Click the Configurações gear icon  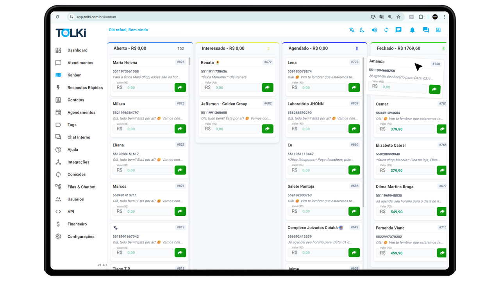[58, 237]
